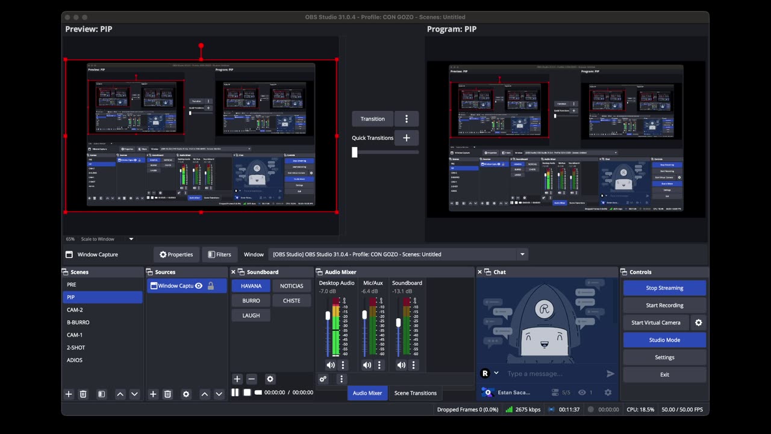The width and height of the screenshot is (771, 434).
Task: Open Settings from Controls
Action: click(664, 357)
